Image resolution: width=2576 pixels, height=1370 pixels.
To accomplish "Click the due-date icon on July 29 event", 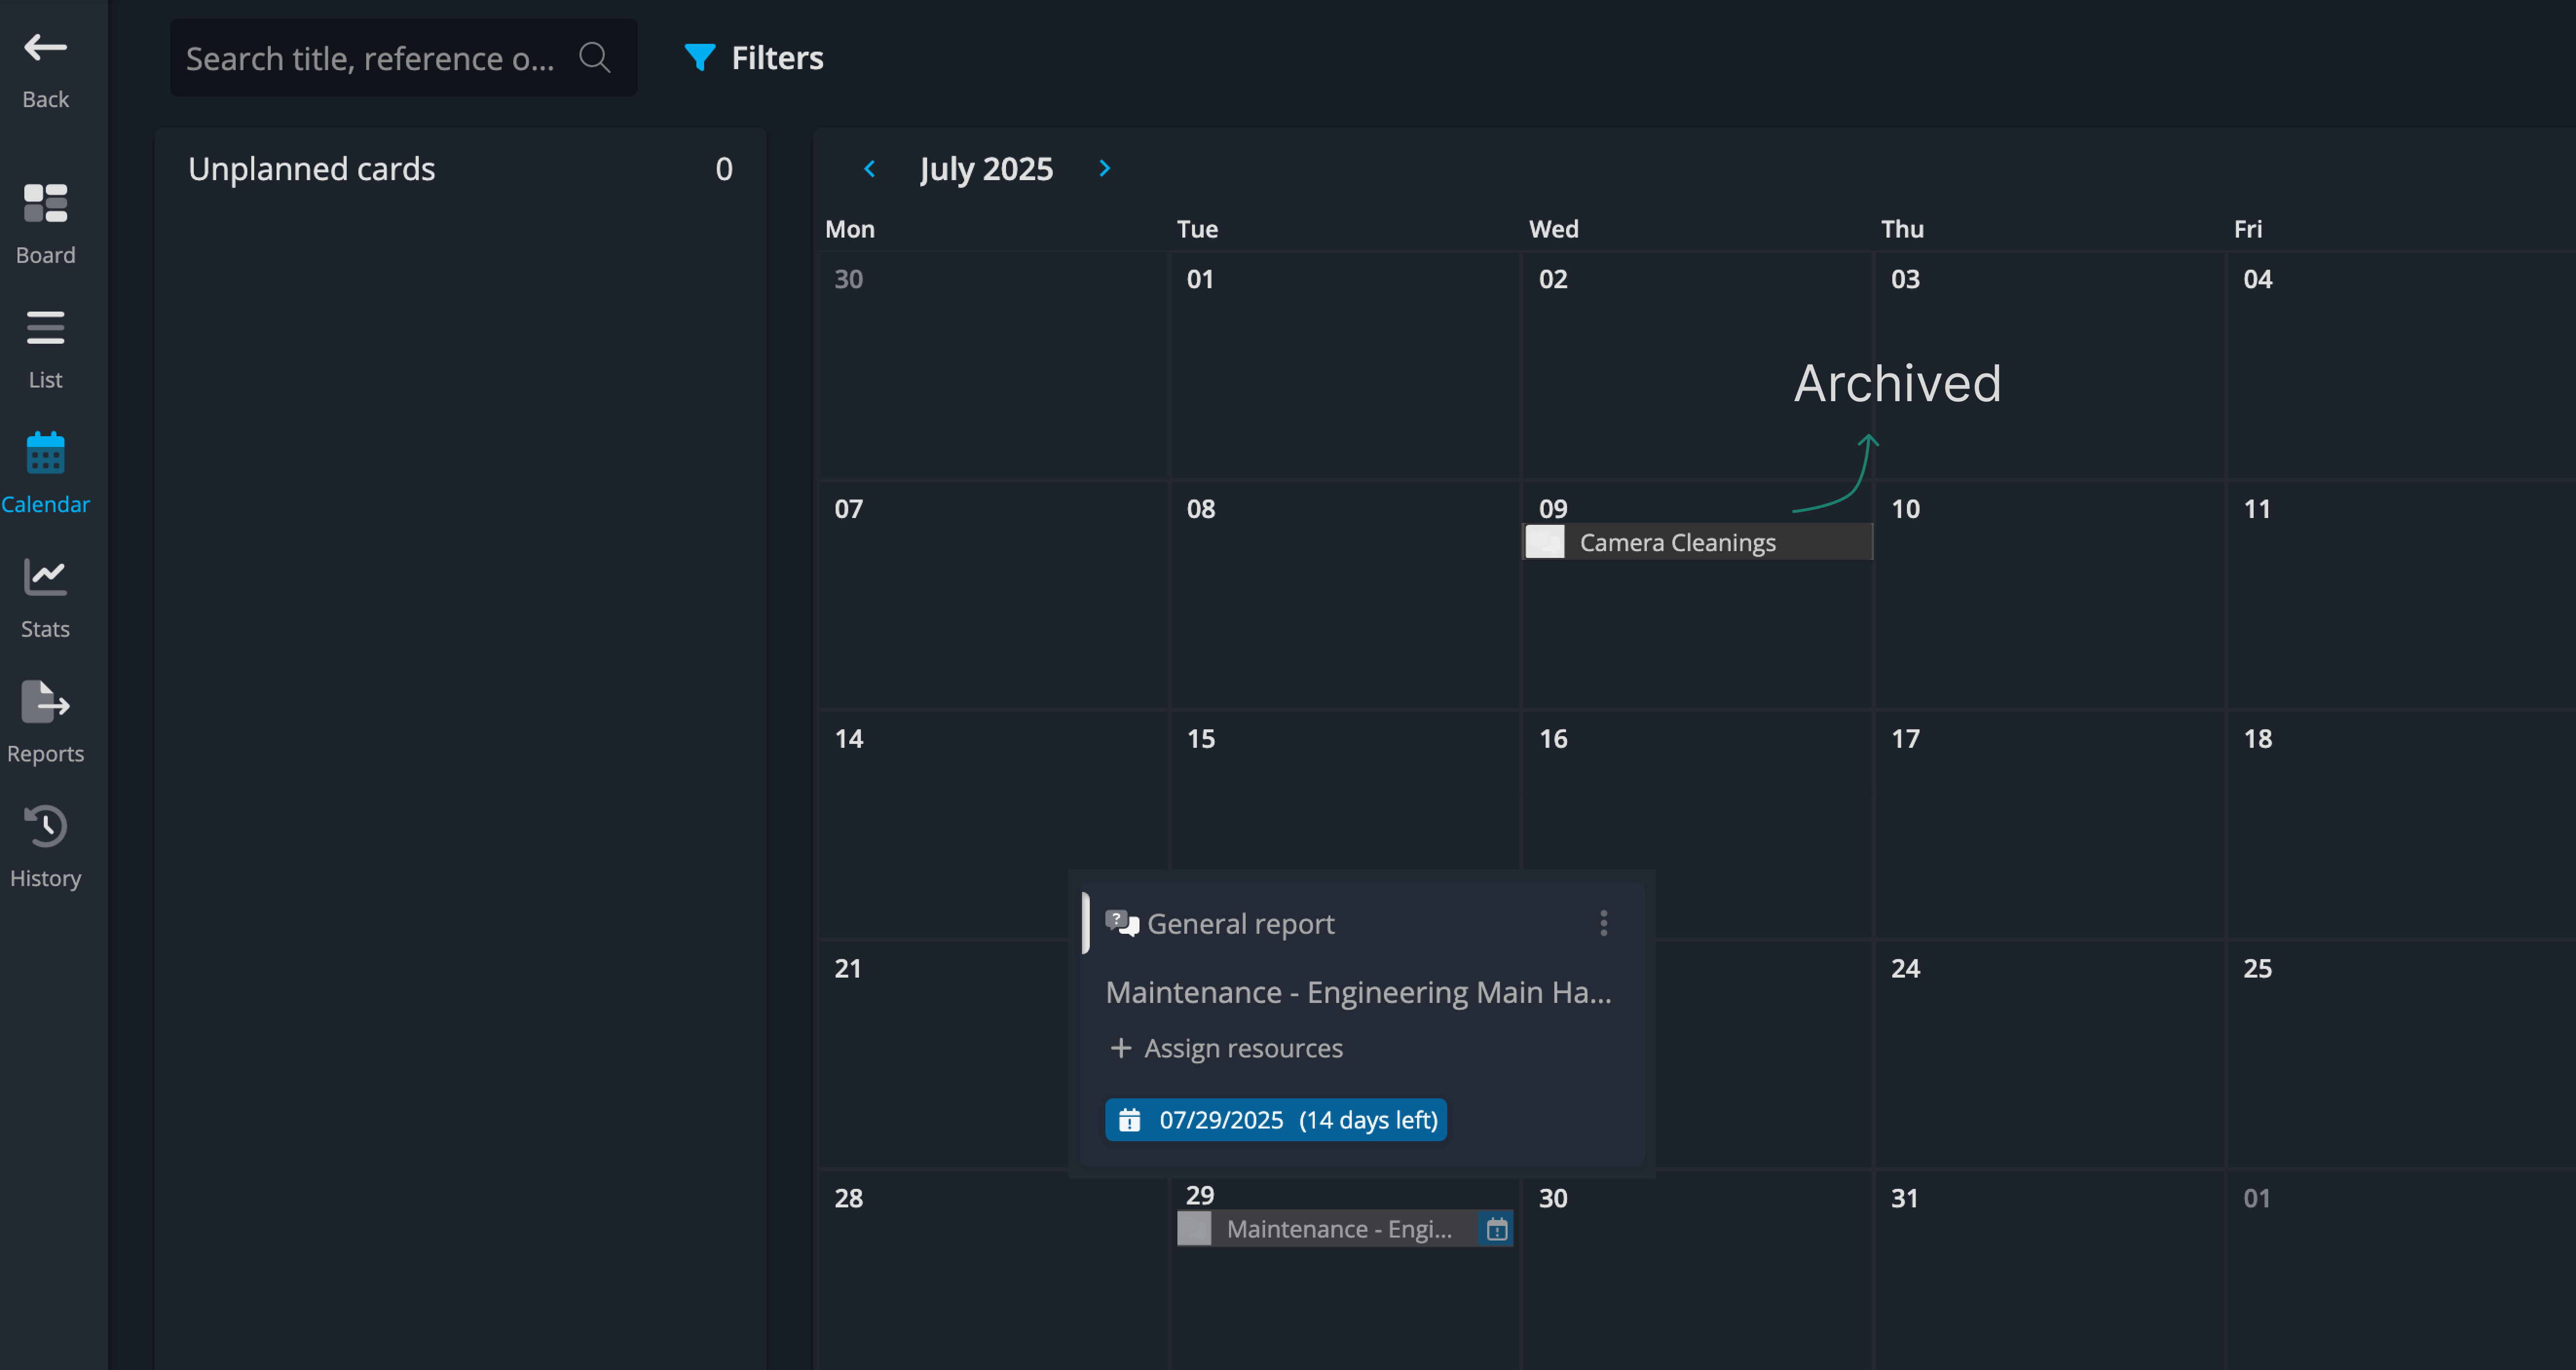I will coord(1496,1229).
